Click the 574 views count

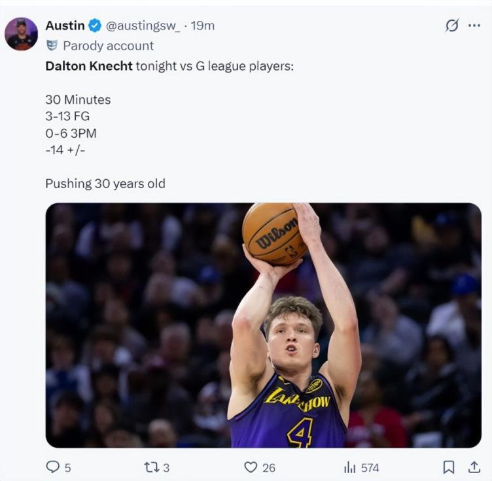[x=370, y=467]
